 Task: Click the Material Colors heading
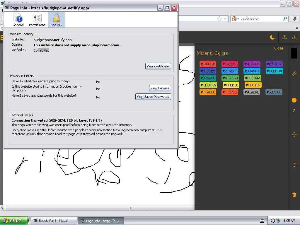tap(212, 53)
